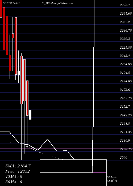Click the 2246.75 price axis label
Screen dimensions: 133x186
(x=126, y=30)
